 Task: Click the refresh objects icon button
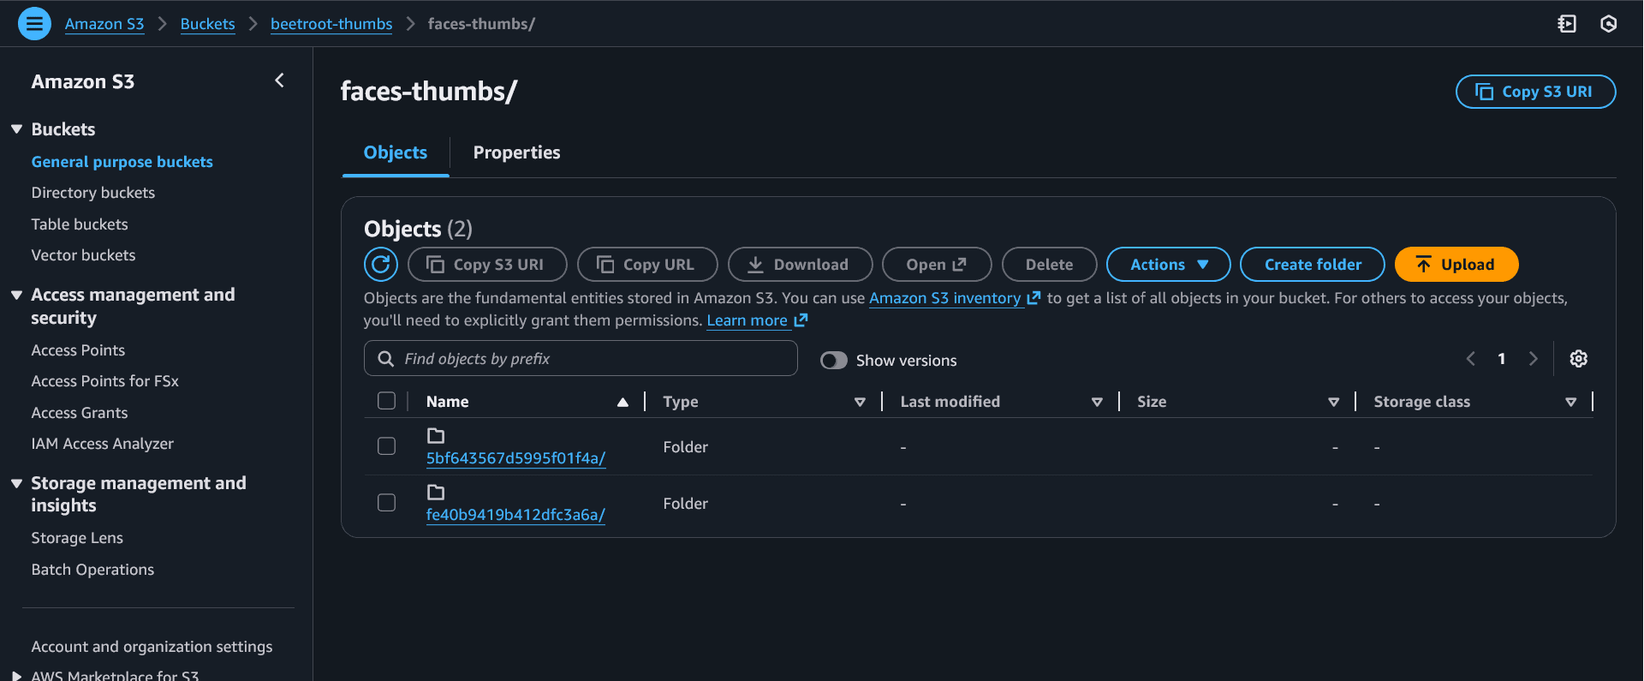pos(381,265)
